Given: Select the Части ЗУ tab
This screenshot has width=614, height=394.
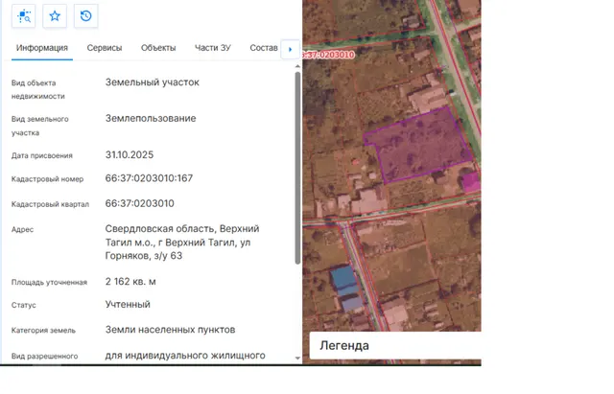Looking at the screenshot, I should [213, 48].
